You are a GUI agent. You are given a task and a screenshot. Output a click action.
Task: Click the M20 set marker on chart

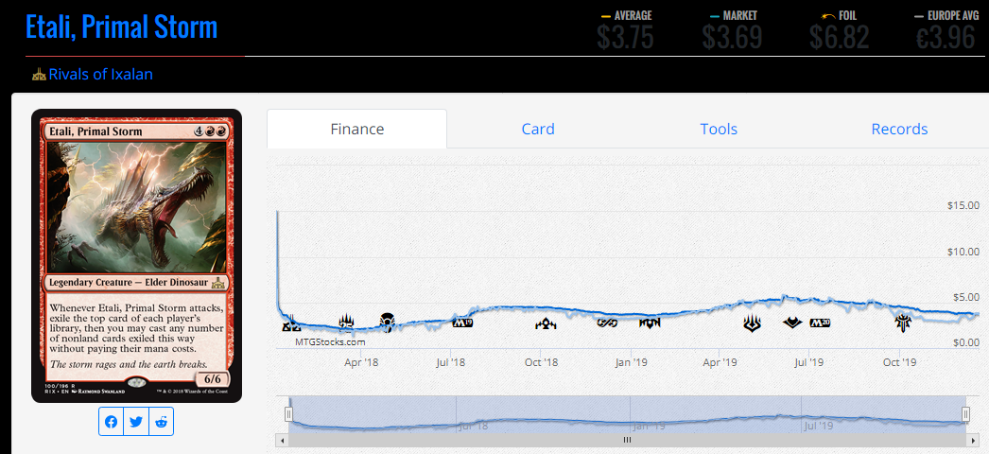tap(819, 323)
